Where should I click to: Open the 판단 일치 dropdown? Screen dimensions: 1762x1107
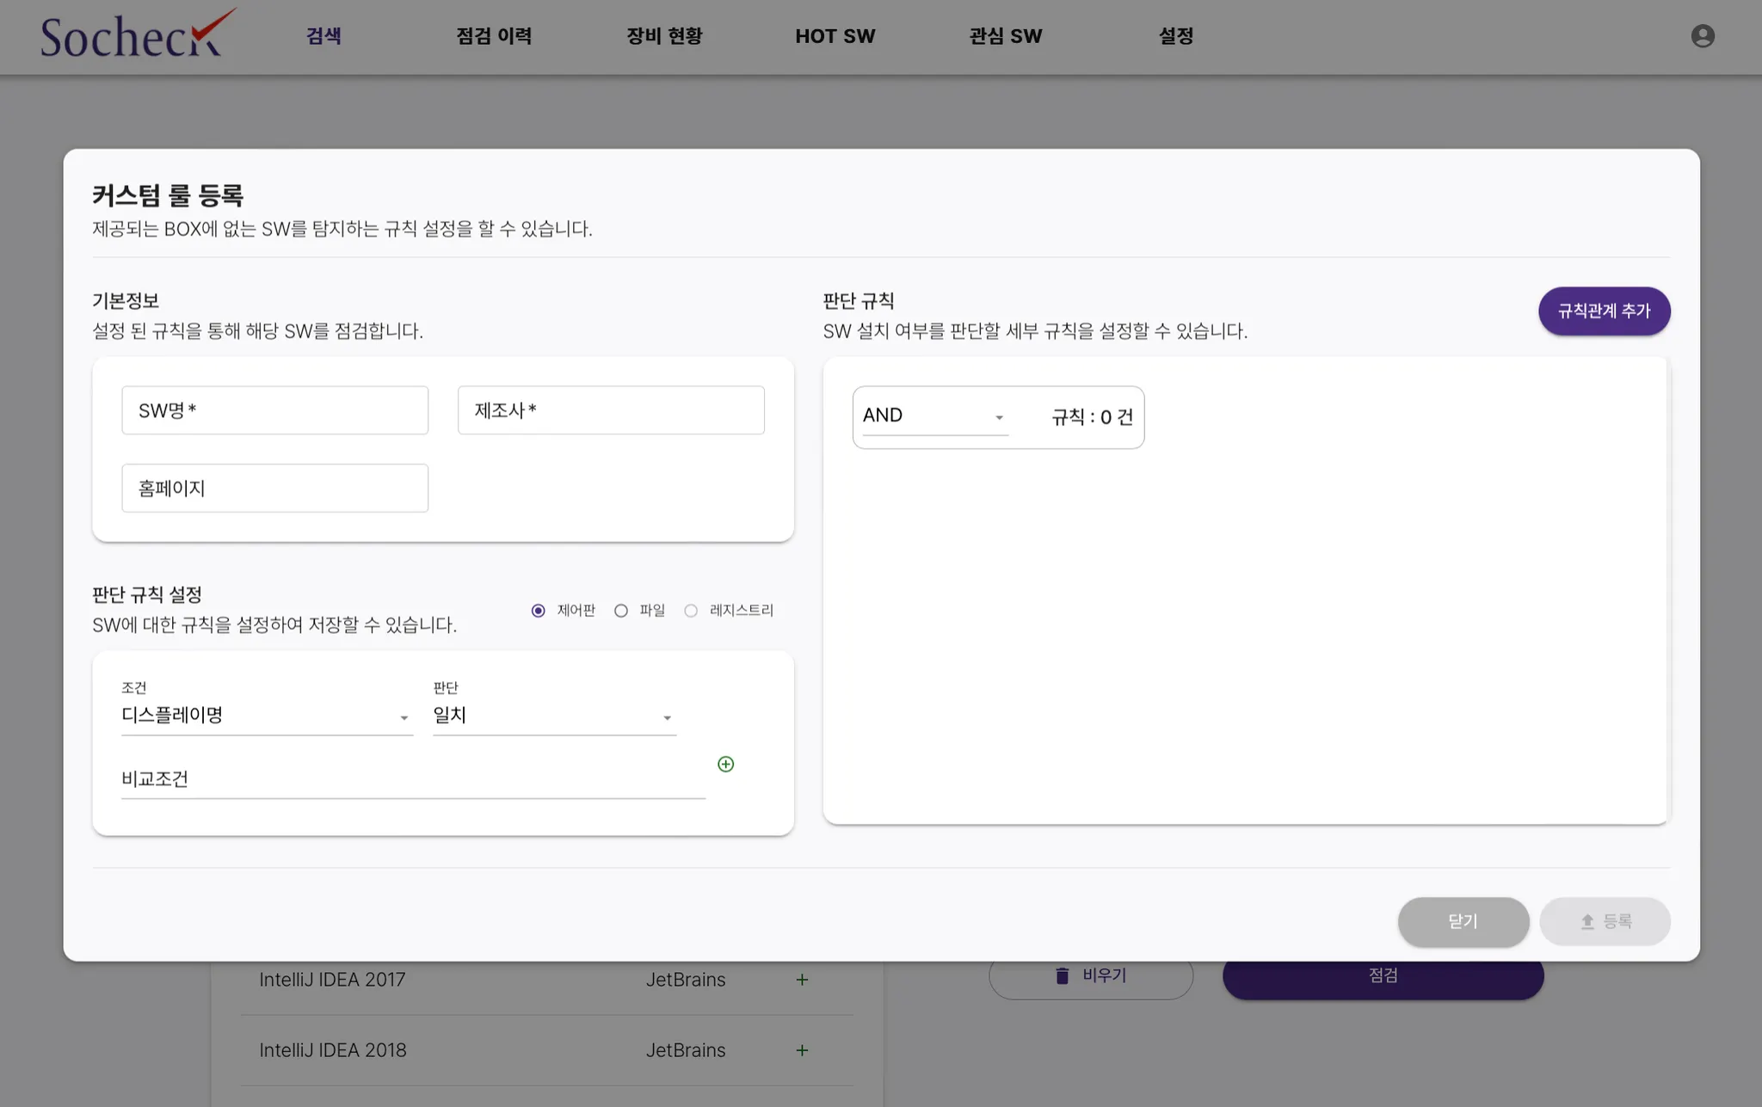[553, 716]
